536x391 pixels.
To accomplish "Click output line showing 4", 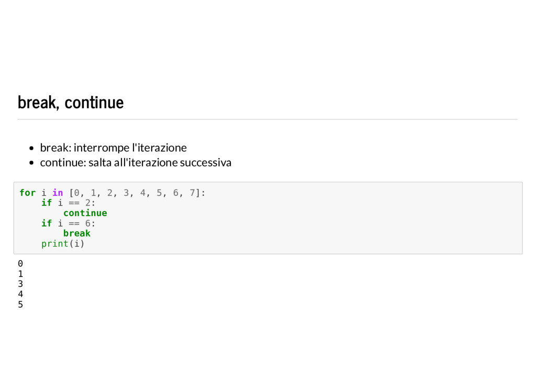I will [20, 294].
